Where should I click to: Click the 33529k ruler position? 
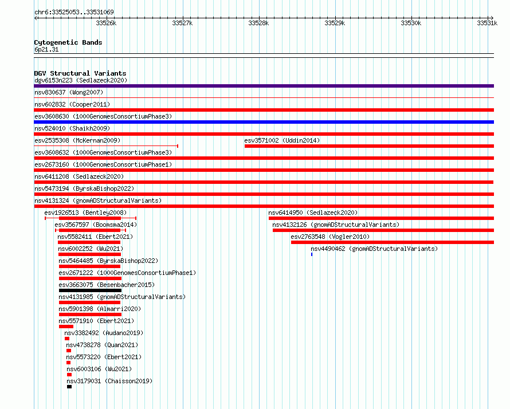pyautogui.click(x=335, y=23)
